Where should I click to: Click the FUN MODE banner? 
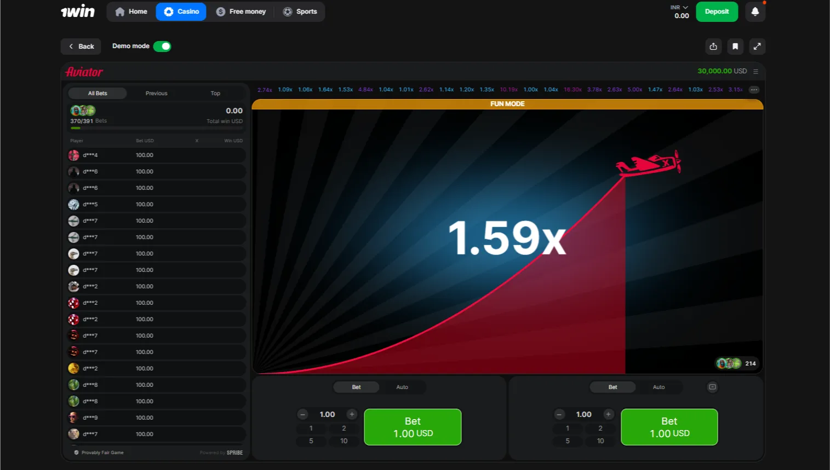tap(507, 104)
